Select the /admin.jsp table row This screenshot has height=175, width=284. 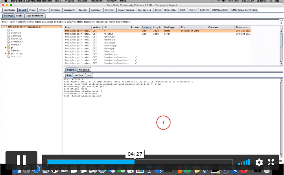157,40
